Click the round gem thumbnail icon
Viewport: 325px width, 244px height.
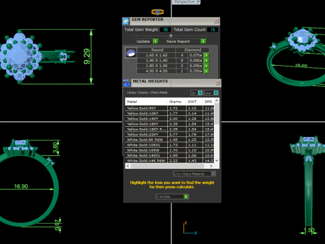[x=131, y=53]
